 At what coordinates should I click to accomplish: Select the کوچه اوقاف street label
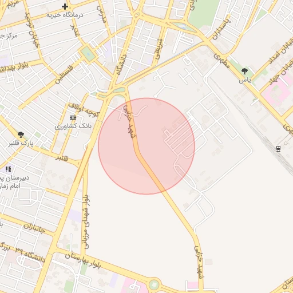(x=84, y=110)
